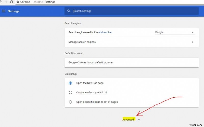Open the Settings hamburger menu
Viewport: 204px width, 127px height.
point(4,11)
